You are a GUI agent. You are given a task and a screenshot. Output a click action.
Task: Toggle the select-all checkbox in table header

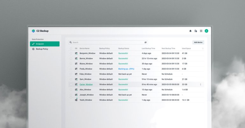tap(71, 48)
